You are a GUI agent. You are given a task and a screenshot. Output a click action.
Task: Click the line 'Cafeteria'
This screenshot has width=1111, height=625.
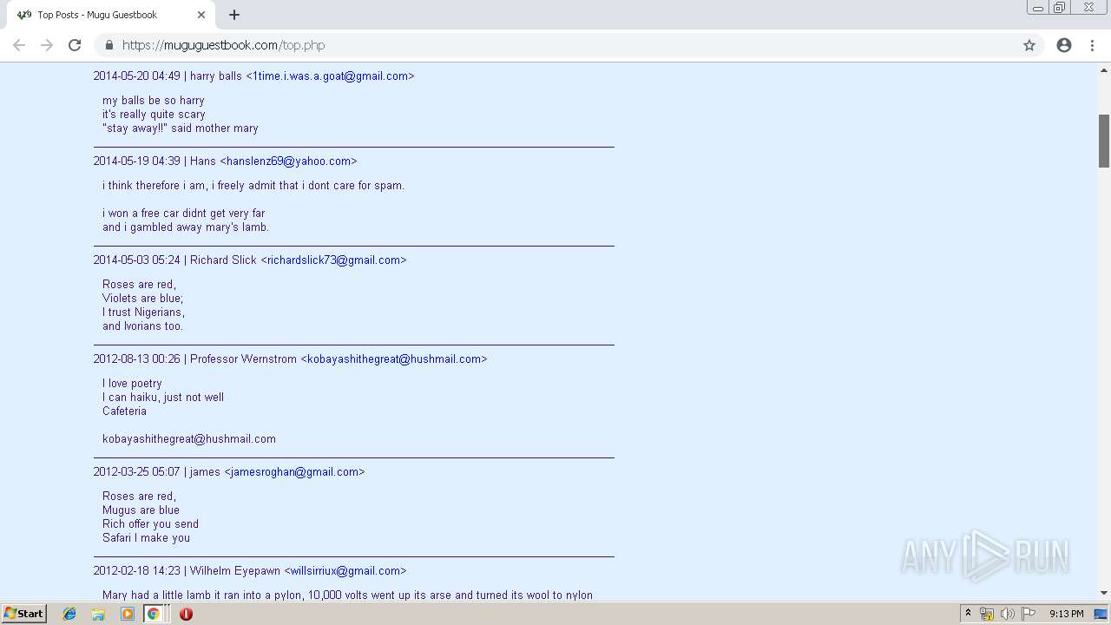tap(125, 411)
